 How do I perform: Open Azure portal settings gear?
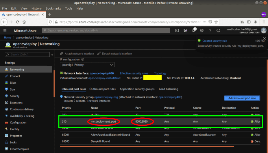(202, 30)
